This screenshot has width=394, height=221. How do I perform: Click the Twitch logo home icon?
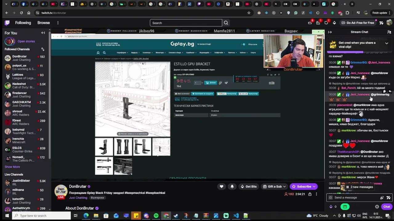point(7,23)
